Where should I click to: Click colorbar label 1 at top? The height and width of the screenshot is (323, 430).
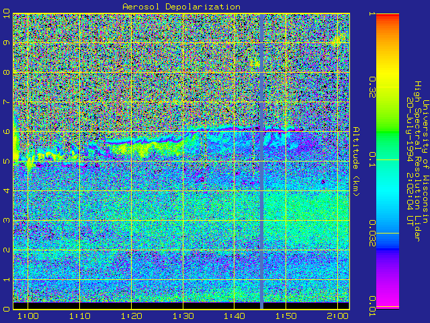tap(372, 13)
